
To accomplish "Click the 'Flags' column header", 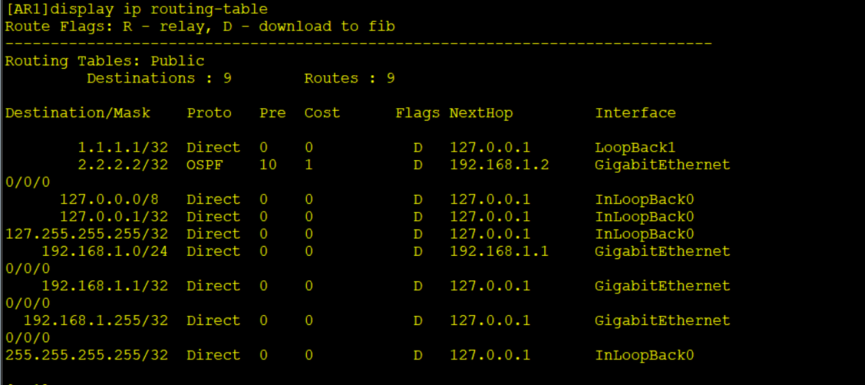I will coord(418,113).
